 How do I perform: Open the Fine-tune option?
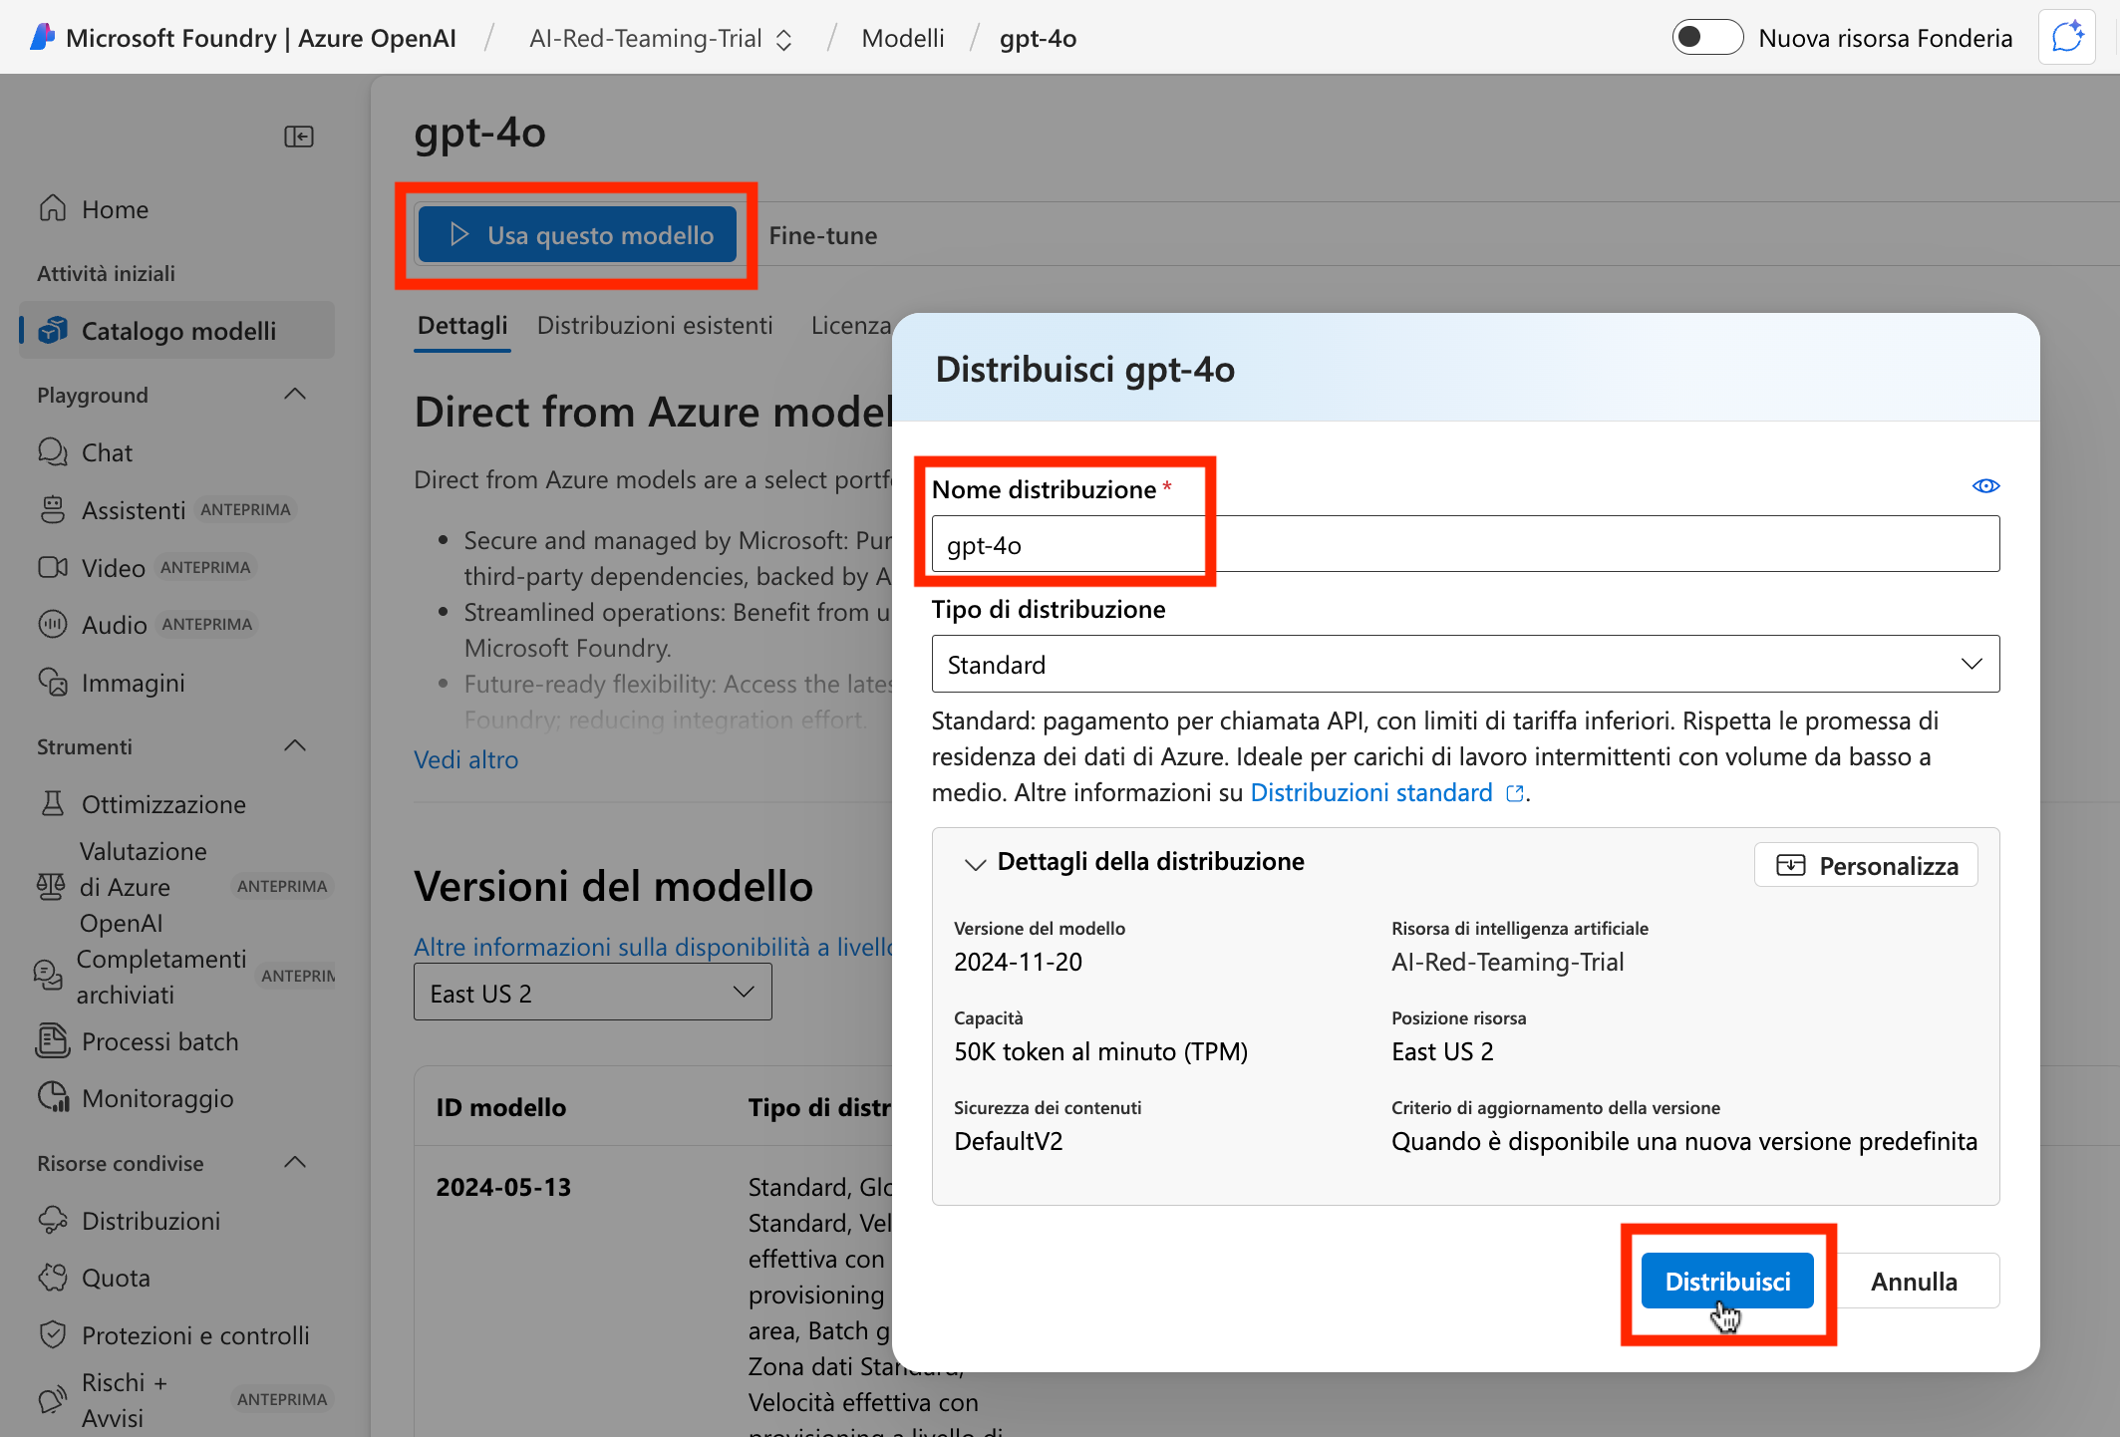pyautogui.click(x=822, y=235)
